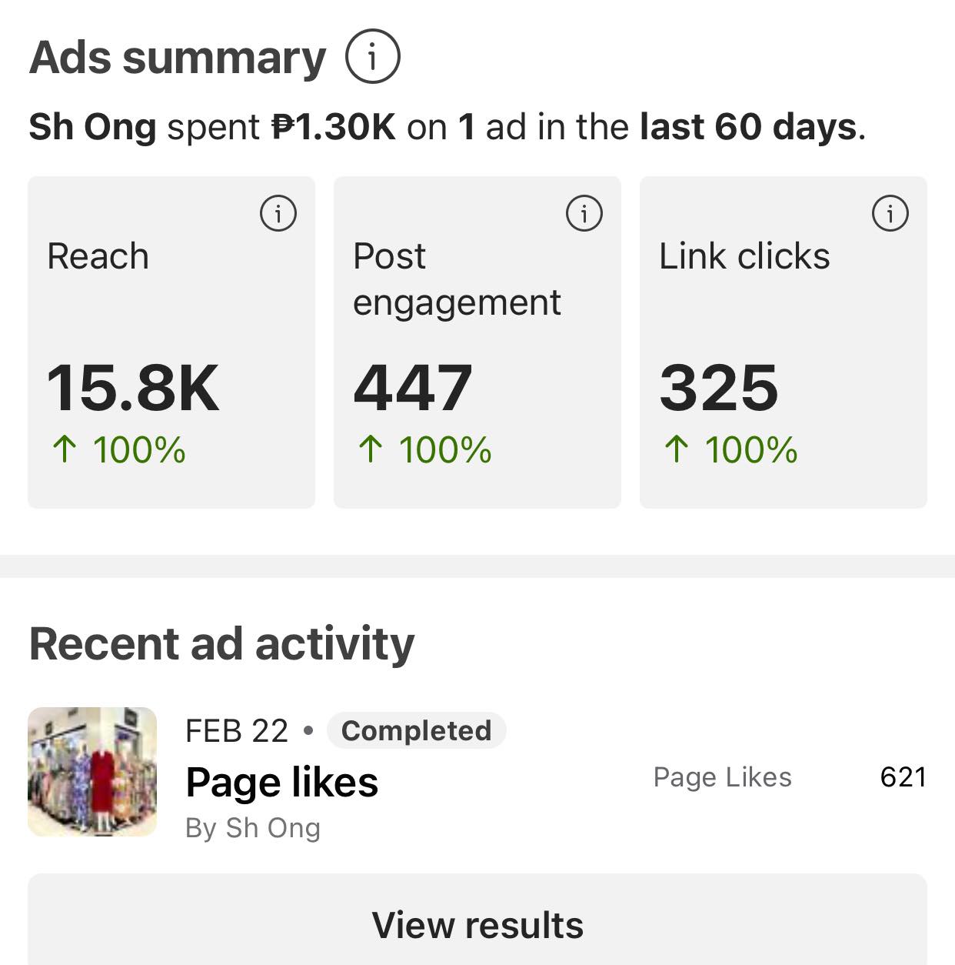Tap the FEB 22 ad date
Screen dimensions: 955x965
coord(237,730)
